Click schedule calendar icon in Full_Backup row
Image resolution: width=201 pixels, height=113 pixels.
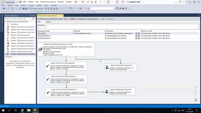point(136,33)
